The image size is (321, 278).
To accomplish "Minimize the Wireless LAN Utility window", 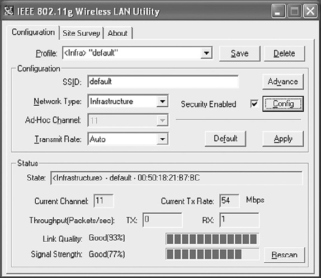I will (x=278, y=11).
